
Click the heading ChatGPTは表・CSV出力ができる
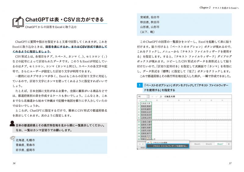(x=64, y=19)
